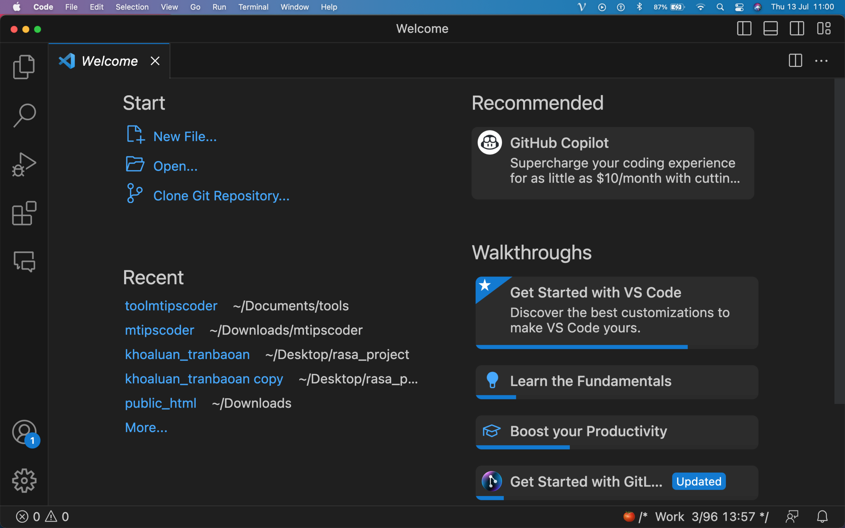Viewport: 845px width, 528px height.
Task: Open the toolmtipscoder recent project
Action: click(171, 305)
